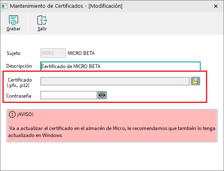Open the certificate file browse icon
Image resolution: width=224 pixels, height=171 pixels.
(x=195, y=81)
